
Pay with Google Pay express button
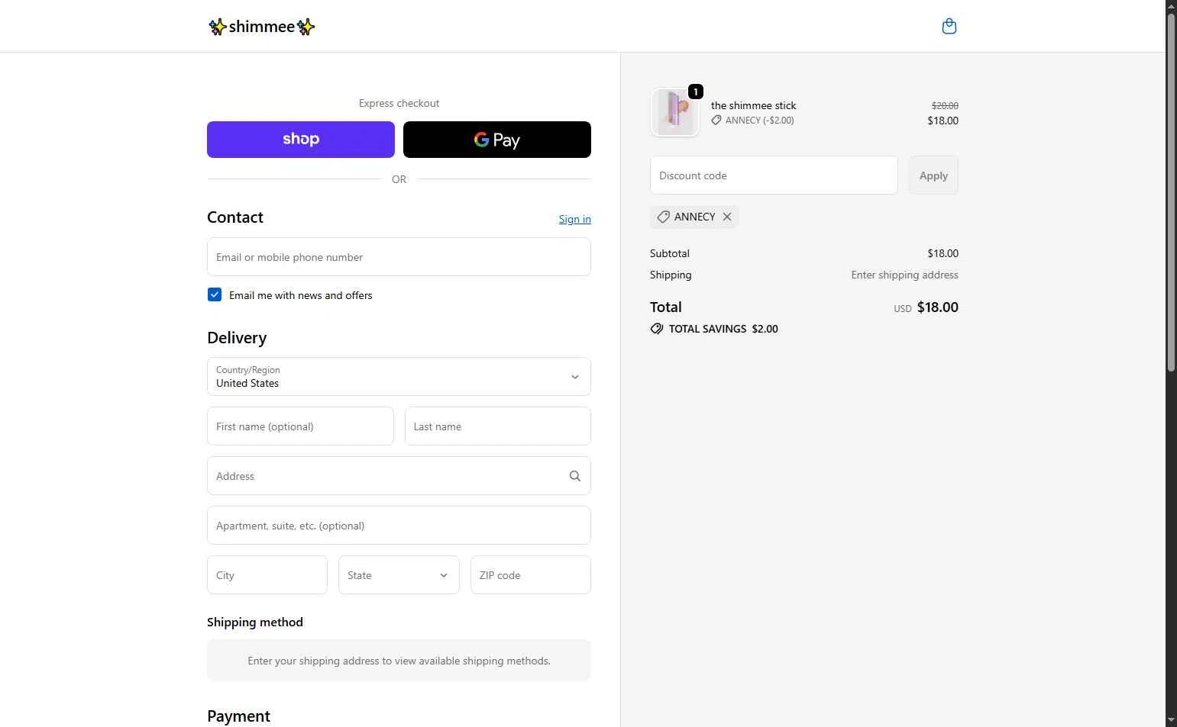(x=497, y=140)
